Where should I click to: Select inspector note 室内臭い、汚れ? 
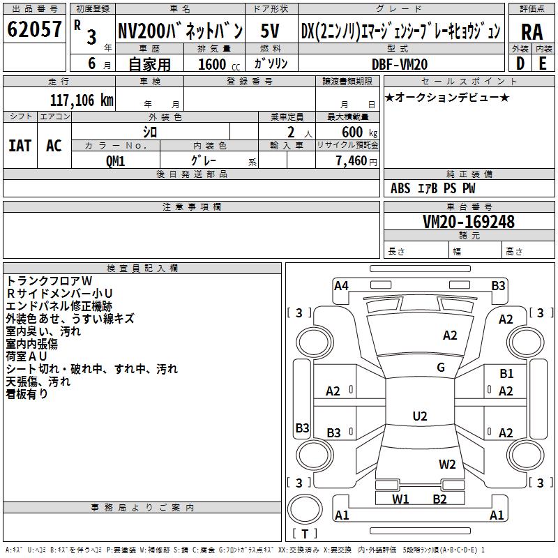(43, 331)
